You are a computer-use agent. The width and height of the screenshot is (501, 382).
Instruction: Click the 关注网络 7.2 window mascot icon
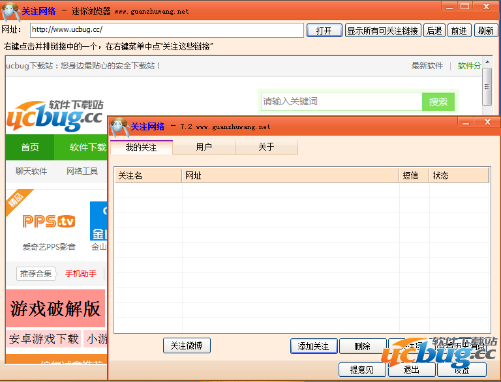point(119,127)
